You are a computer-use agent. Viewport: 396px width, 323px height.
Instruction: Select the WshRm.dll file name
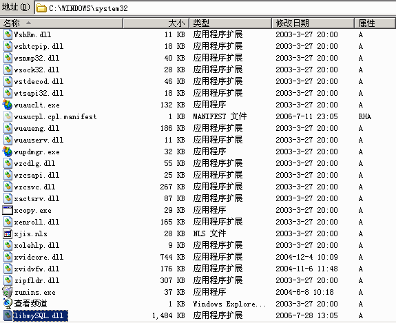pyautogui.click(x=32, y=34)
